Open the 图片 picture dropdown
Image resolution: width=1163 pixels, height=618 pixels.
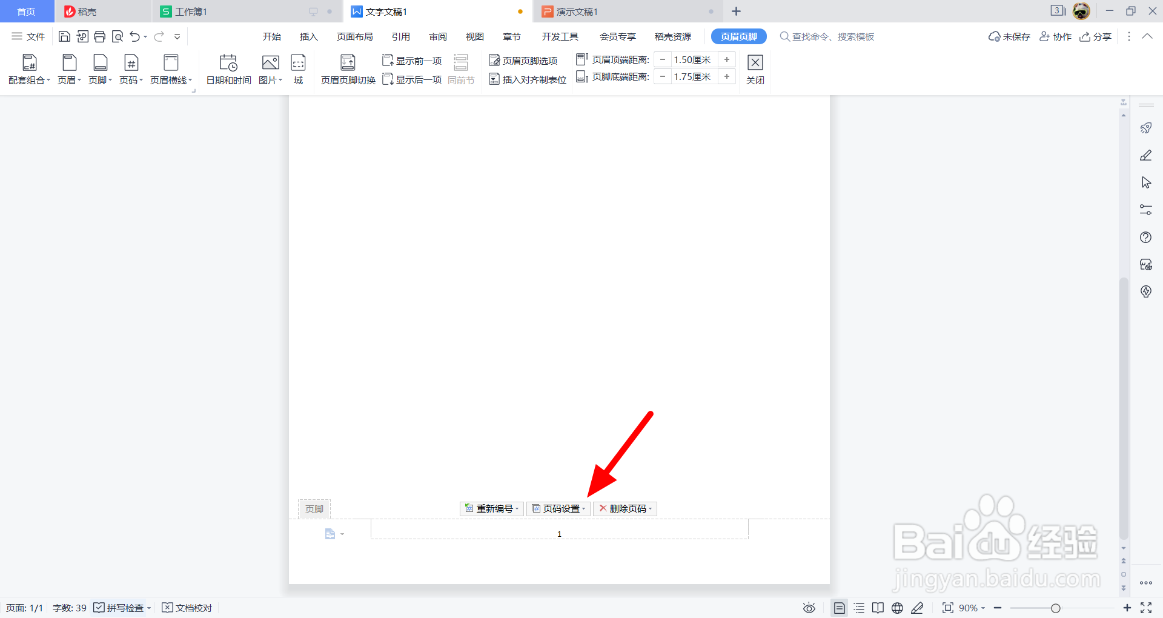coord(271,70)
